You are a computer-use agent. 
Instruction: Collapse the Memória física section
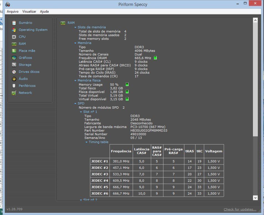75,81
